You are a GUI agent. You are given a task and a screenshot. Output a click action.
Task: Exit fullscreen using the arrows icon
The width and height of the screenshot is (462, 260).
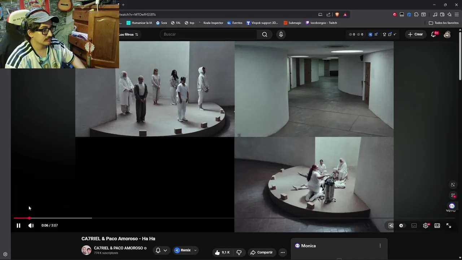click(449, 226)
